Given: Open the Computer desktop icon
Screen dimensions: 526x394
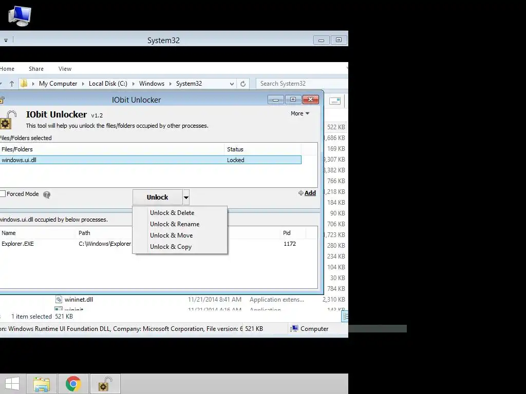Looking at the screenshot, I should tap(20, 16).
